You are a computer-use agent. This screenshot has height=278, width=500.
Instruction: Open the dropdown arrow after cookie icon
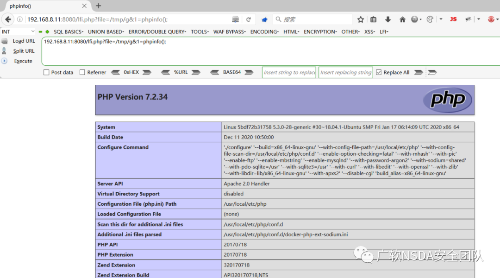click(x=441, y=19)
